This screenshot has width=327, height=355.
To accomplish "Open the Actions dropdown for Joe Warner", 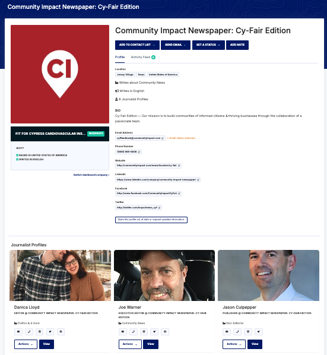I will [x=130, y=344].
